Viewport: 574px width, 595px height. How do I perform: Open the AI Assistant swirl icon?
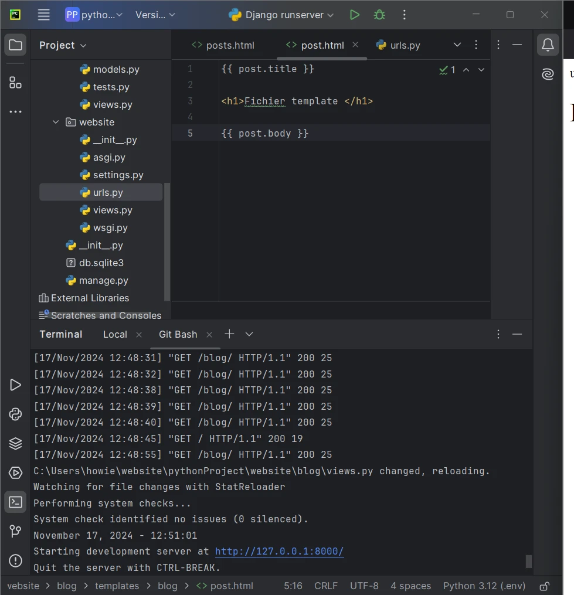click(x=548, y=74)
